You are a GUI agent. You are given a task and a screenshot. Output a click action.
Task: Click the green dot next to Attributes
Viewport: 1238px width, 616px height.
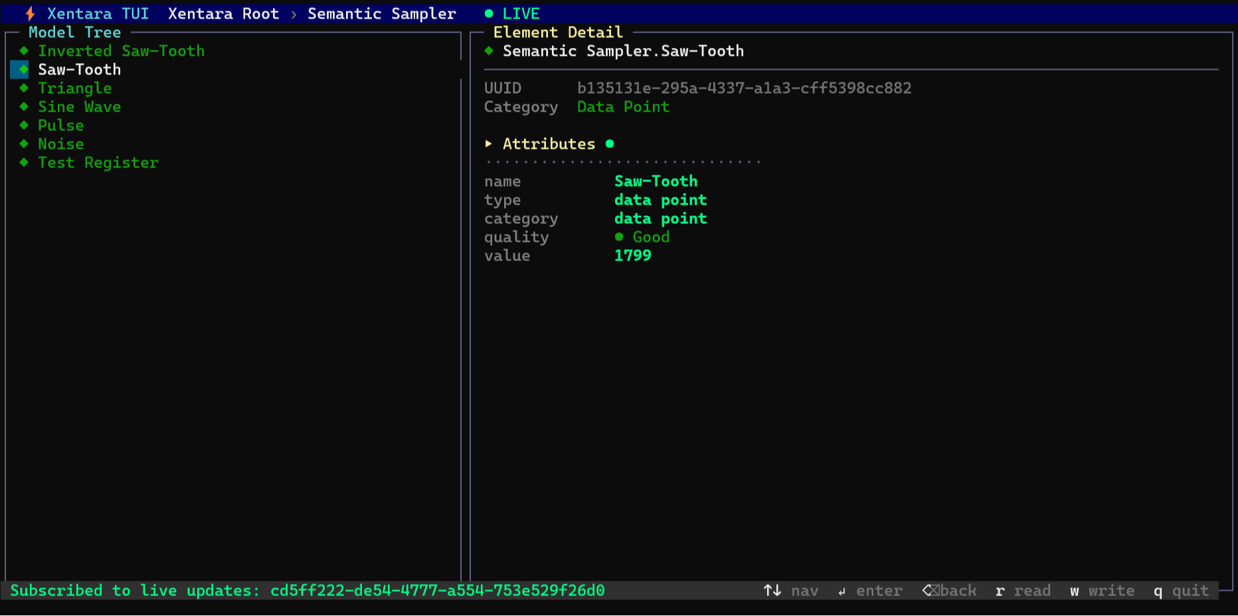click(610, 144)
